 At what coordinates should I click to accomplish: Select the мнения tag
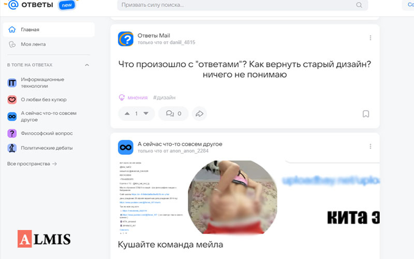133,97
